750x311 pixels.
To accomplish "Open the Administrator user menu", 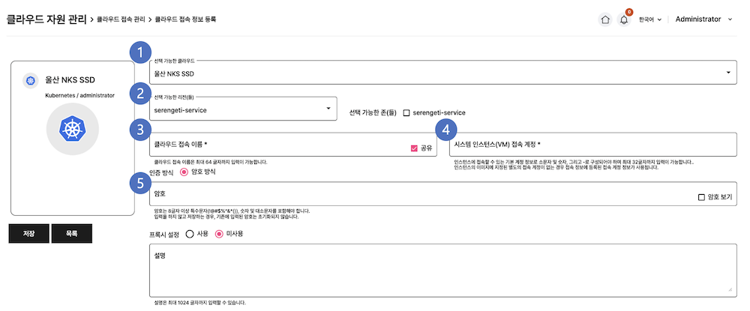I will point(703,19).
